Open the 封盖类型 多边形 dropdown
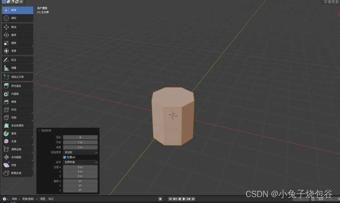The image size is (340, 203). (80, 153)
